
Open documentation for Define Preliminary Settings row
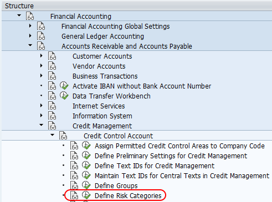[74, 156]
